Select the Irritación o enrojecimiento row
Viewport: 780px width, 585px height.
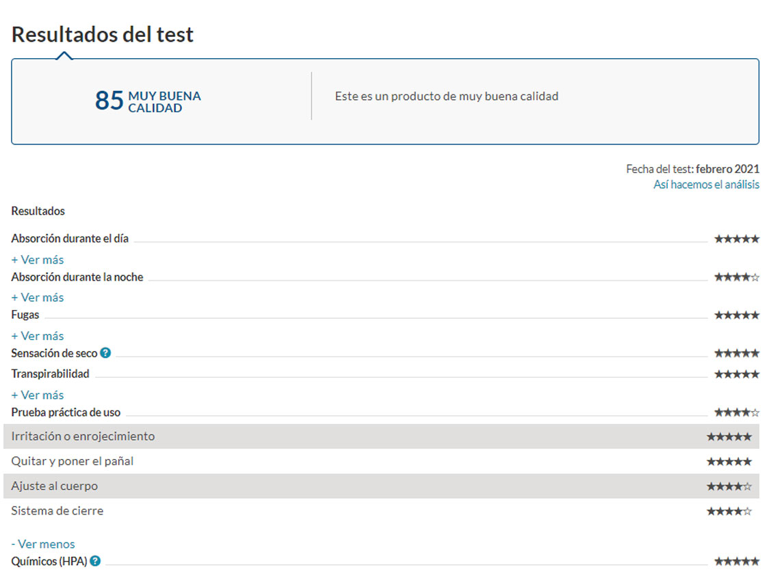pos(381,437)
